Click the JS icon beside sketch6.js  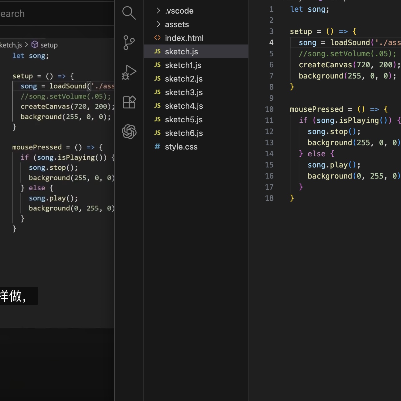(157, 133)
